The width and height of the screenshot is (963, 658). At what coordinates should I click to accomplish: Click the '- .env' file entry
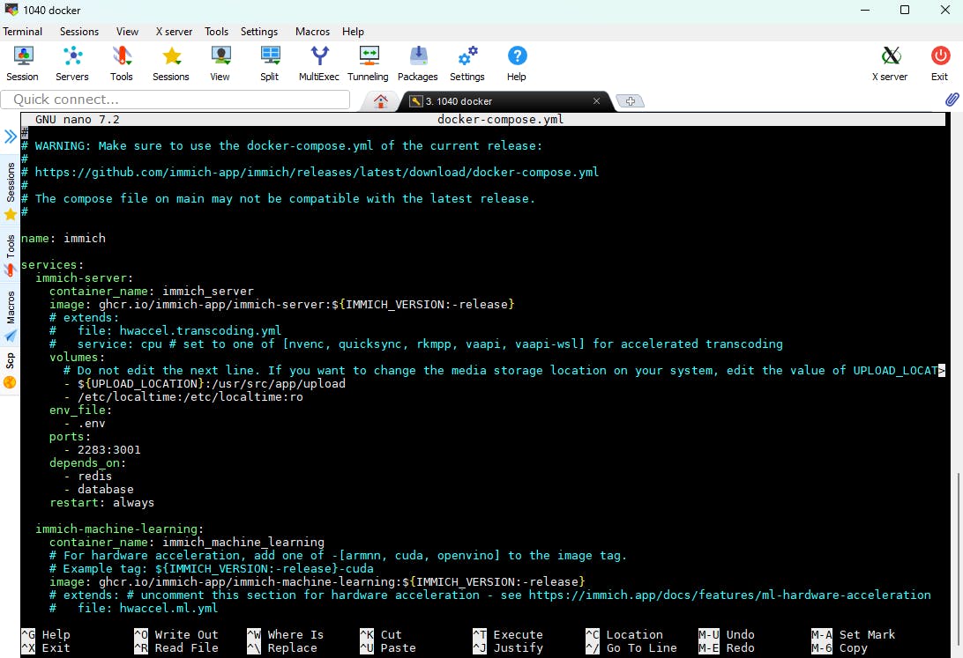pyautogui.click(x=84, y=423)
